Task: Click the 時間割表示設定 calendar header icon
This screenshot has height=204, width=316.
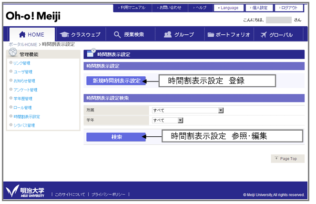Action: (x=91, y=53)
